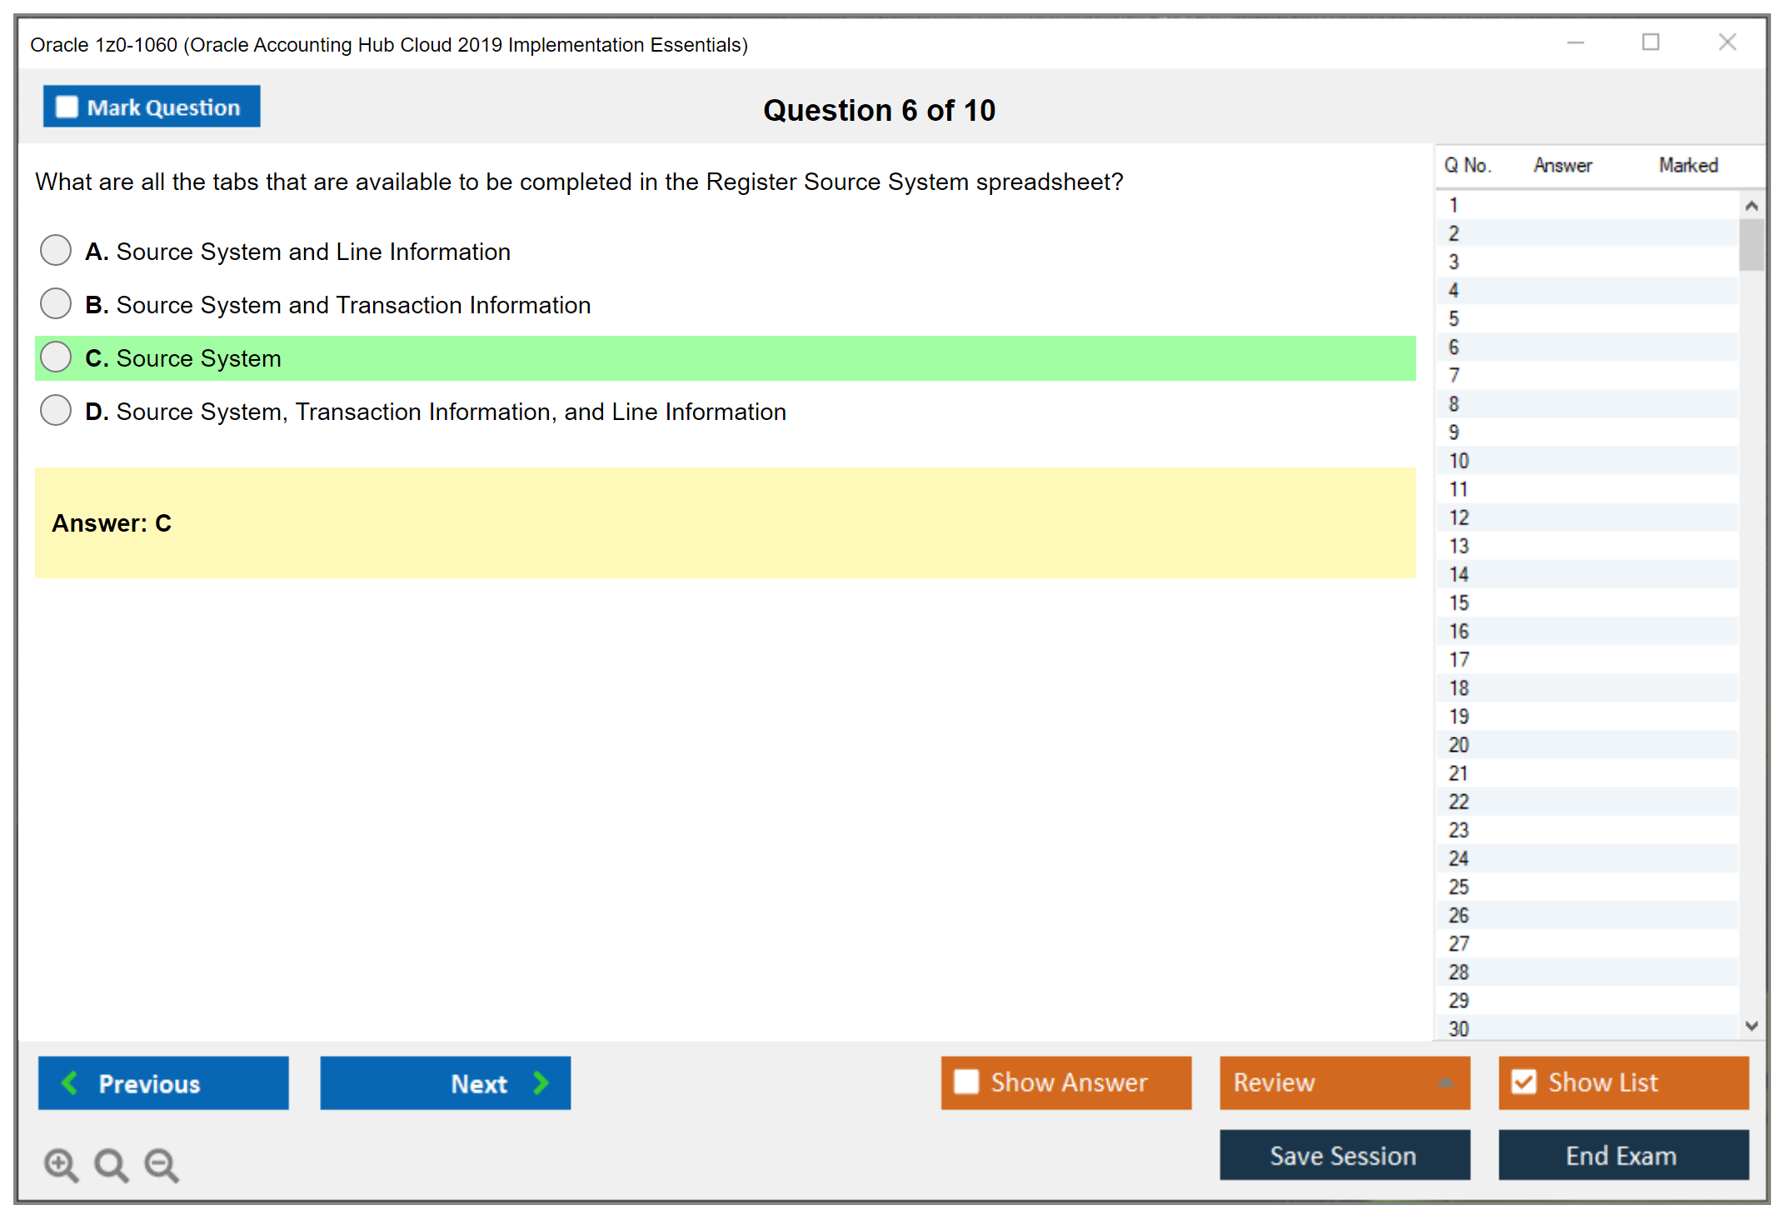Select radio button for option A

pos(55,250)
